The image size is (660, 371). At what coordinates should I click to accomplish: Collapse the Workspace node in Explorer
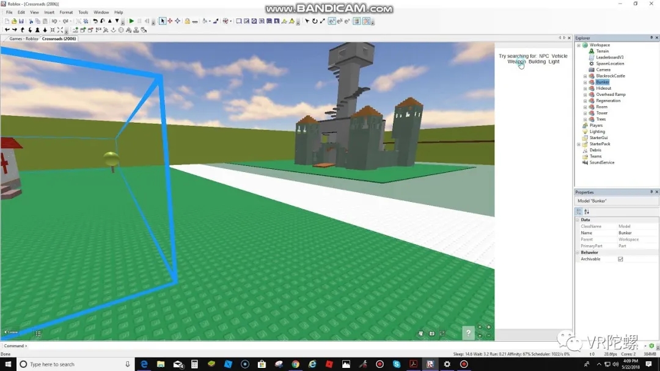pos(579,45)
